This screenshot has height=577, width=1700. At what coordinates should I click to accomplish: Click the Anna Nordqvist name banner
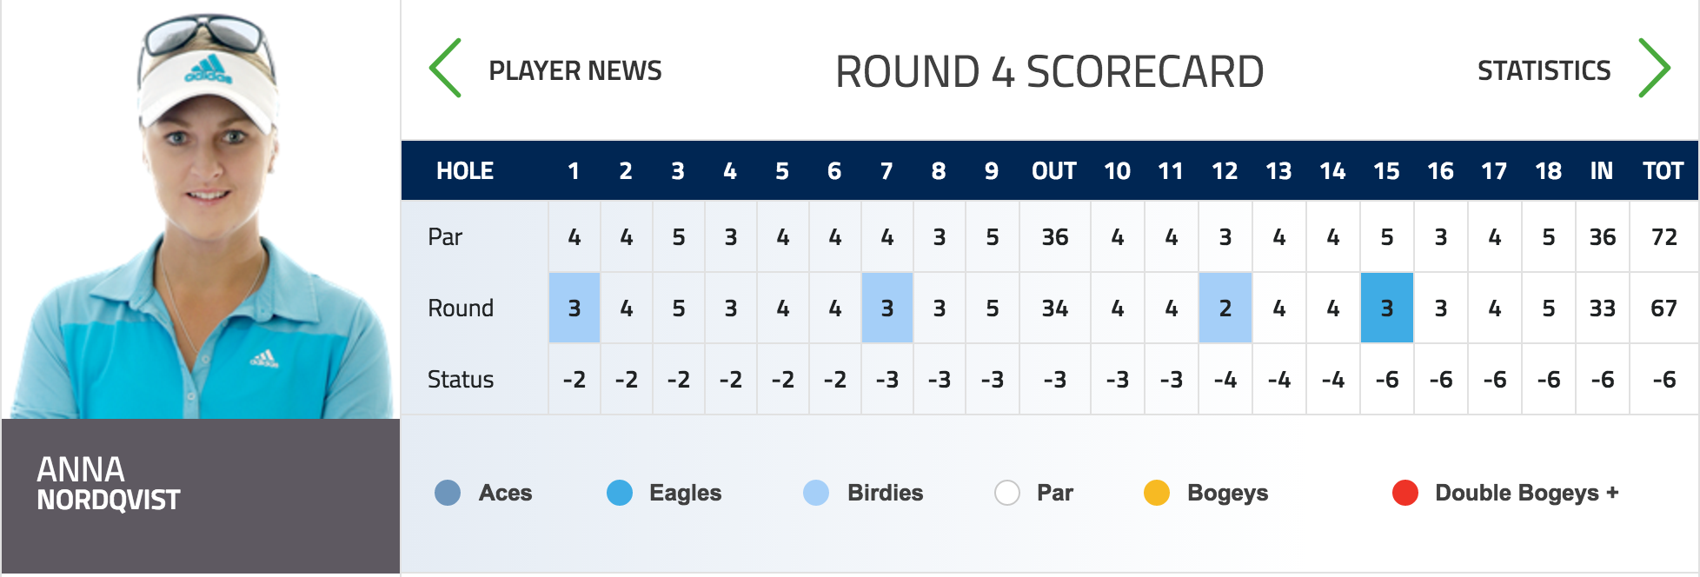[x=201, y=496]
